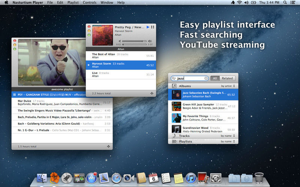Screen dimensions: 300x187
Task: Click the plus button in awesome playlist footer
Action: 108,146
